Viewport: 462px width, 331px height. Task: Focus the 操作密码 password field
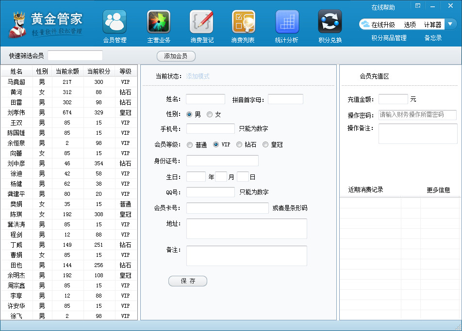tap(417, 115)
